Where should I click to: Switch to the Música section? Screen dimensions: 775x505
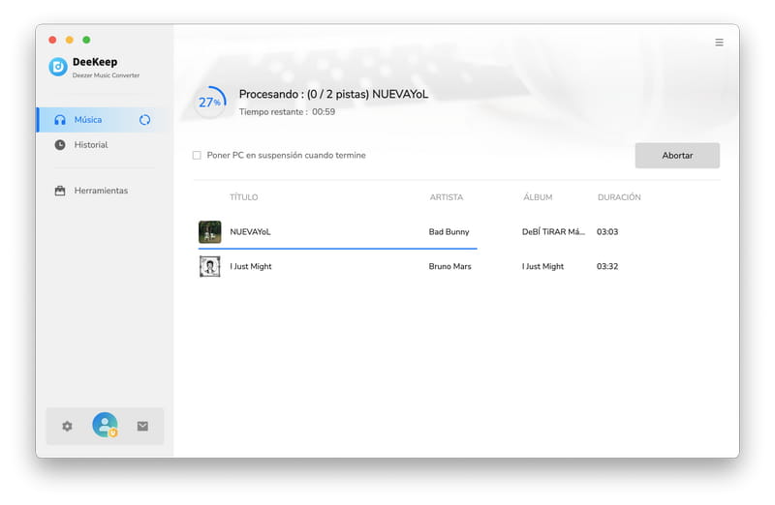click(x=105, y=120)
